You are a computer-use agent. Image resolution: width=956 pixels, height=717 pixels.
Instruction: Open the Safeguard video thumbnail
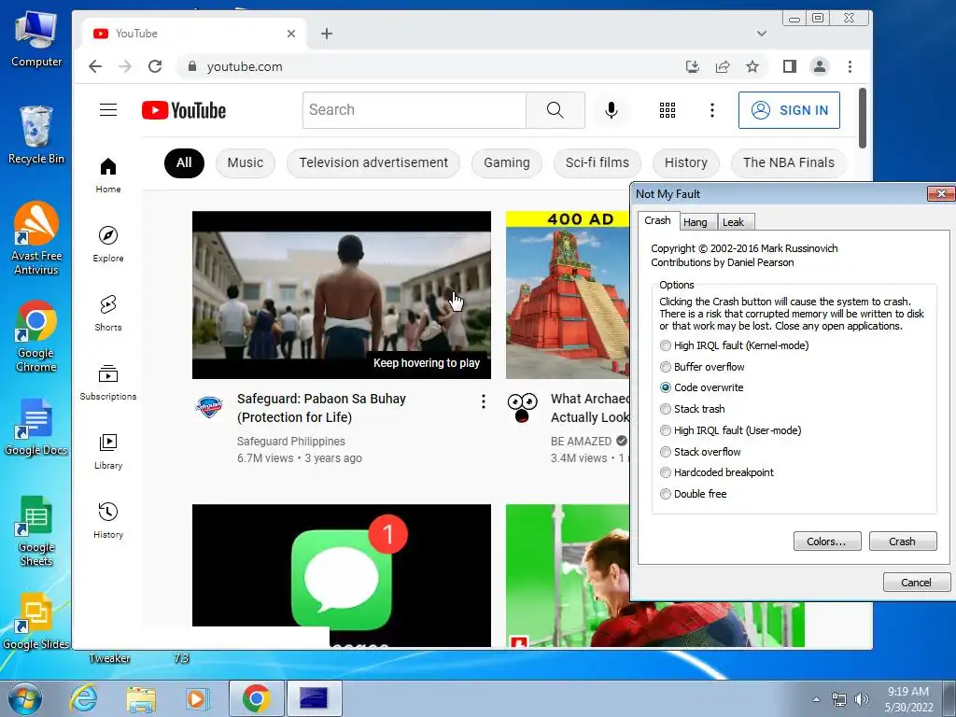pyautogui.click(x=342, y=295)
